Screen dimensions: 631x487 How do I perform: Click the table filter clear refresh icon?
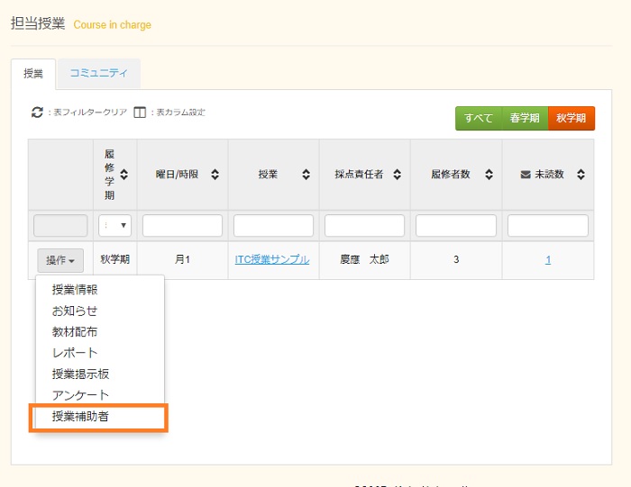tap(37, 113)
